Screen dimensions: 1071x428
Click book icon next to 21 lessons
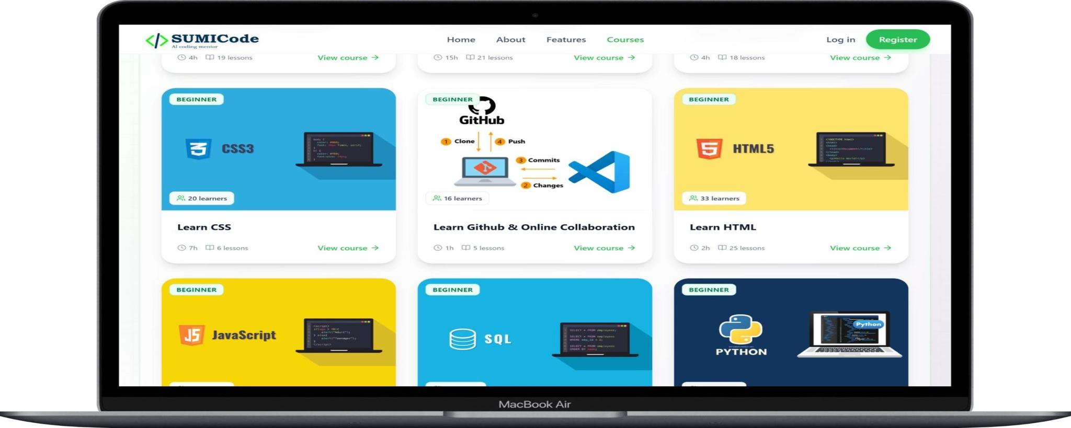(x=470, y=57)
